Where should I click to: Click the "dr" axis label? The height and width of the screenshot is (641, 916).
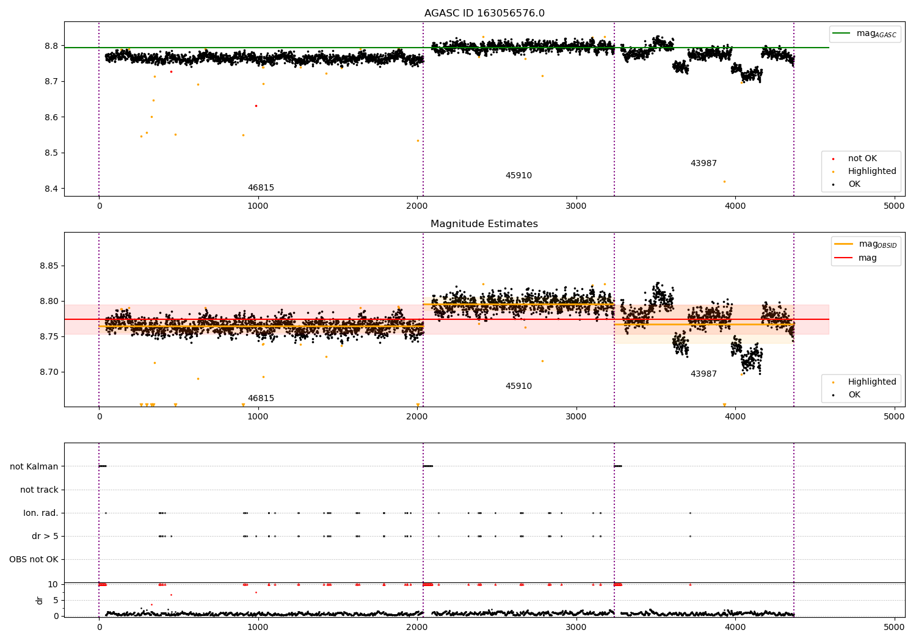(x=40, y=600)
